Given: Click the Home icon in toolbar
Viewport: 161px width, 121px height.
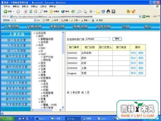Looking at the screenshot, I should [36, 11].
